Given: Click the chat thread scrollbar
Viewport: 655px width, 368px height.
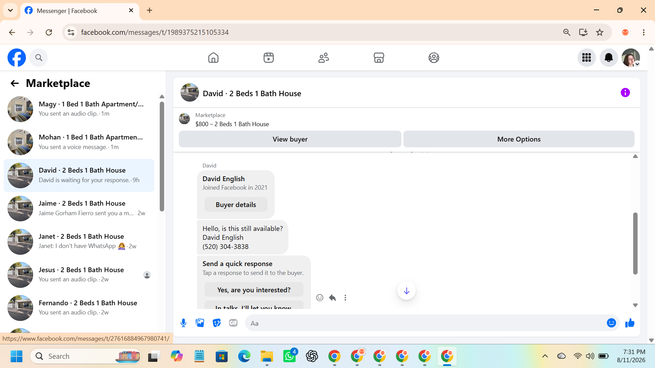Looking at the screenshot, I should click(x=635, y=244).
